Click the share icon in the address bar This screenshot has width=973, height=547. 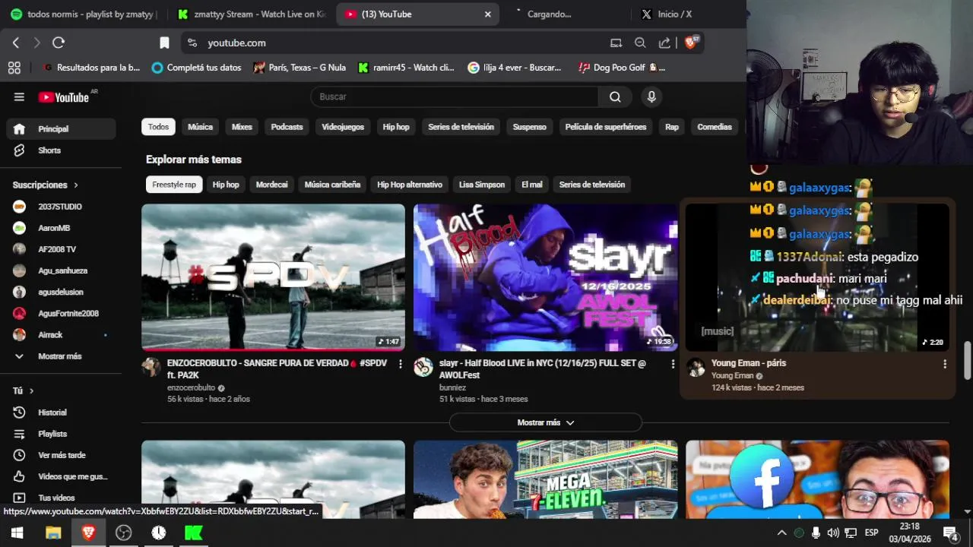664,43
